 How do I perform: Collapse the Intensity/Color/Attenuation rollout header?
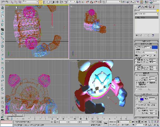click(146, 44)
